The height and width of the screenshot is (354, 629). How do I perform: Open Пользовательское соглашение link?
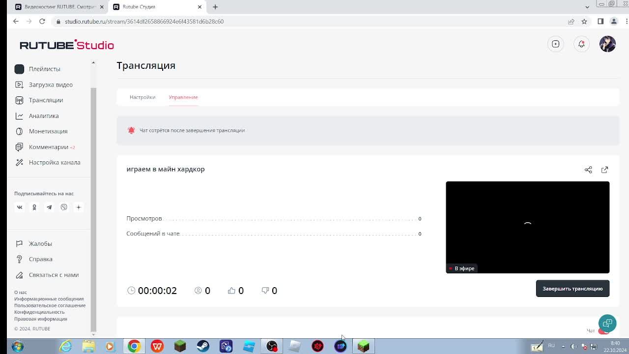point(50,305)
